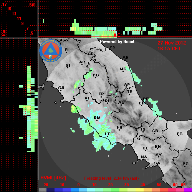
Task: Click the yellow segment of the dBZ color bar
Action: pyautogui.click(x=139, y=190)
